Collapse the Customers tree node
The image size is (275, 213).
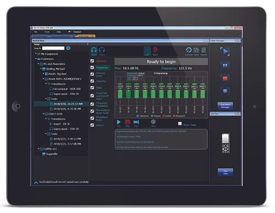(36, 59)
